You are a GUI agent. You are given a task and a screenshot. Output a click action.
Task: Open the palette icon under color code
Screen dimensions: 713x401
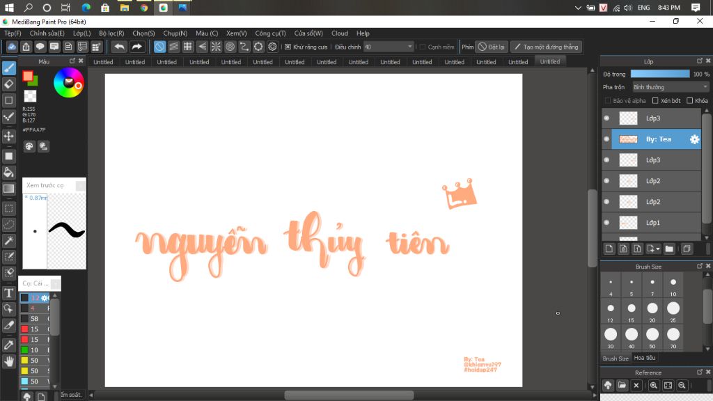29,146
